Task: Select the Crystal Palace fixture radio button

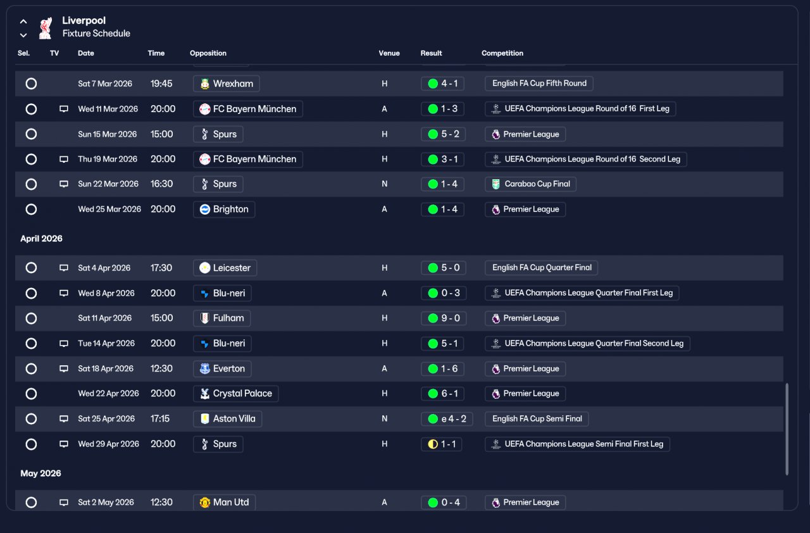Action: (31, 394)
